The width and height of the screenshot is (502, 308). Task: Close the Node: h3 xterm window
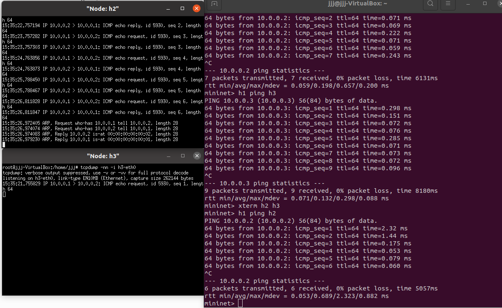pos(197,156)
